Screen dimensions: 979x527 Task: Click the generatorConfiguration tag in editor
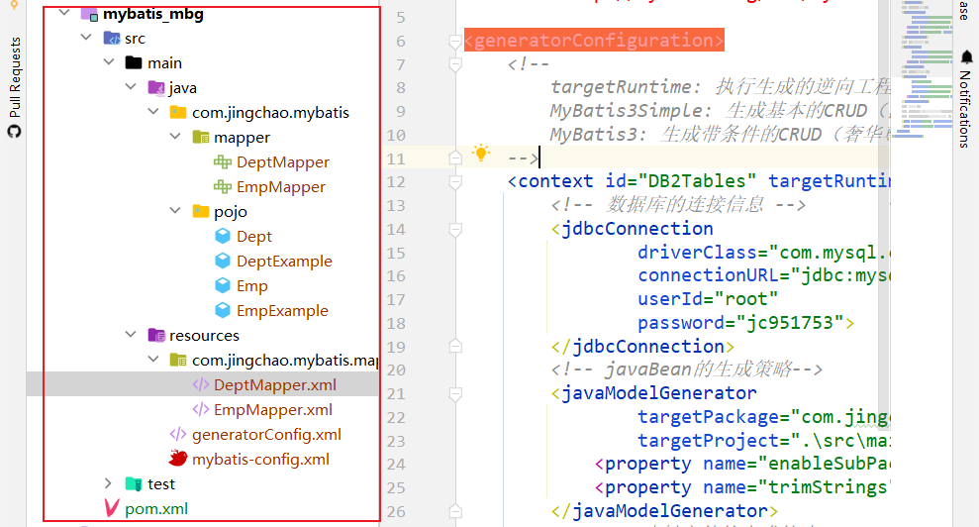pyautogui.click(x=594, y=40)
